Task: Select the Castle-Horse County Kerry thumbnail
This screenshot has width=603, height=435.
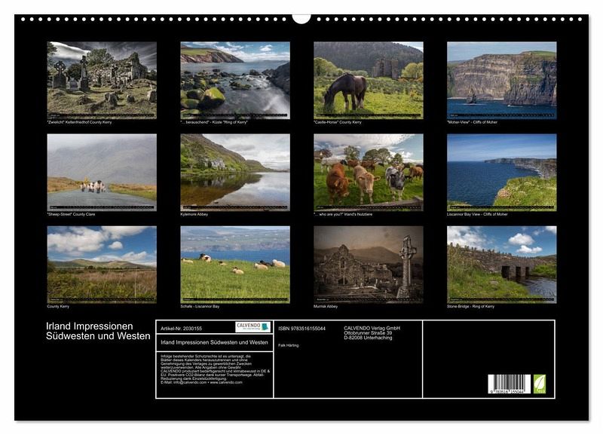Action: click(368, 79)
